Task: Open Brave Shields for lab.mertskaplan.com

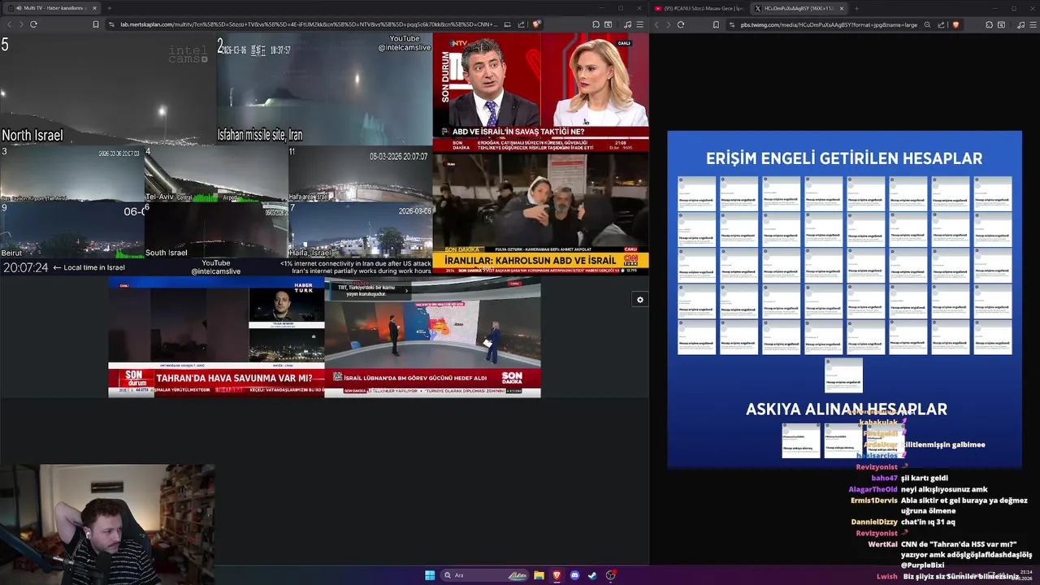Action: pyautogui.click(x=537, y=24)
